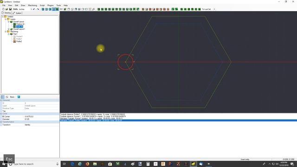Viewport: 297px width, 167px height.
Task: Click the Part1 machining icon in tree
Action: tap(11, 34)
